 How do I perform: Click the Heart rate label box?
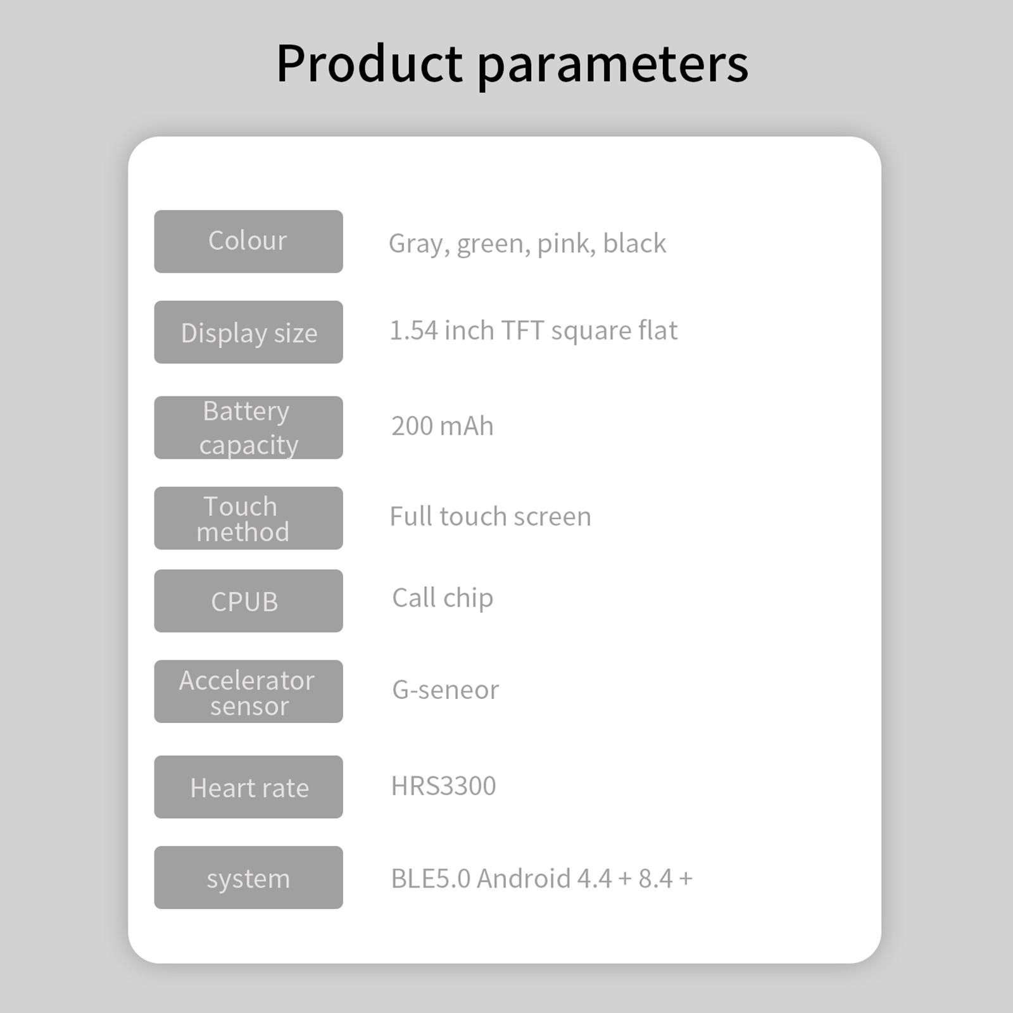(x=248, y=787)
